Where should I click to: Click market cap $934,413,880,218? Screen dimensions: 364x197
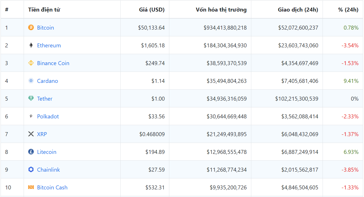(x=225, y=28)
